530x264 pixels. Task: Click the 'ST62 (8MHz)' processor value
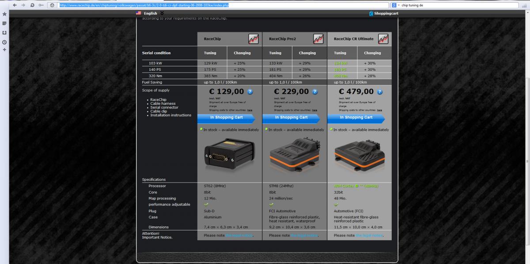point(215,186)
